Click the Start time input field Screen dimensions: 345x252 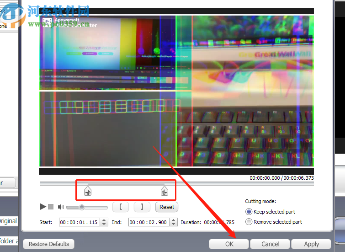pos(80,222)
